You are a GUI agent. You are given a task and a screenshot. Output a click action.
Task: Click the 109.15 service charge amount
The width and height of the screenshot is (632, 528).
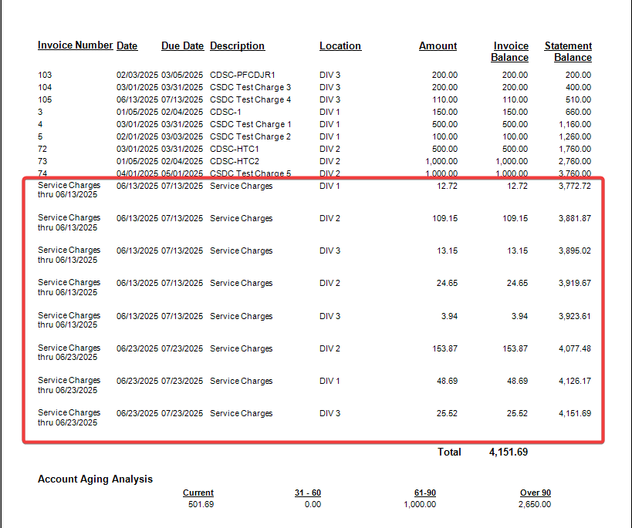(444, 218)
